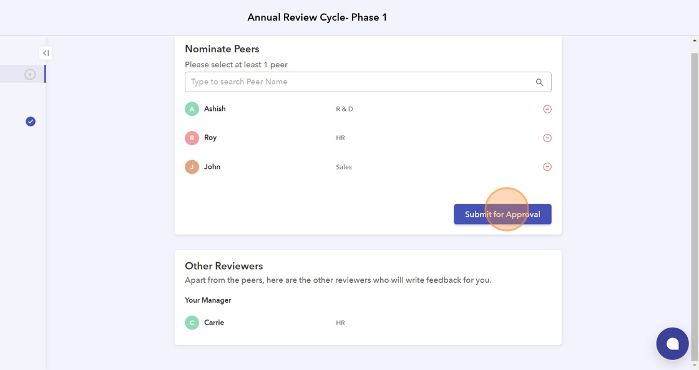Click John's orange avatar
Image resolution: width=699 pixels, height=370 pixels.
(x=192, y=167)
